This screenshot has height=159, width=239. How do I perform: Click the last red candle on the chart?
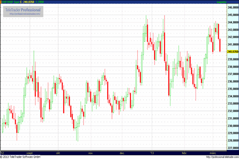[x=220, y=45]
